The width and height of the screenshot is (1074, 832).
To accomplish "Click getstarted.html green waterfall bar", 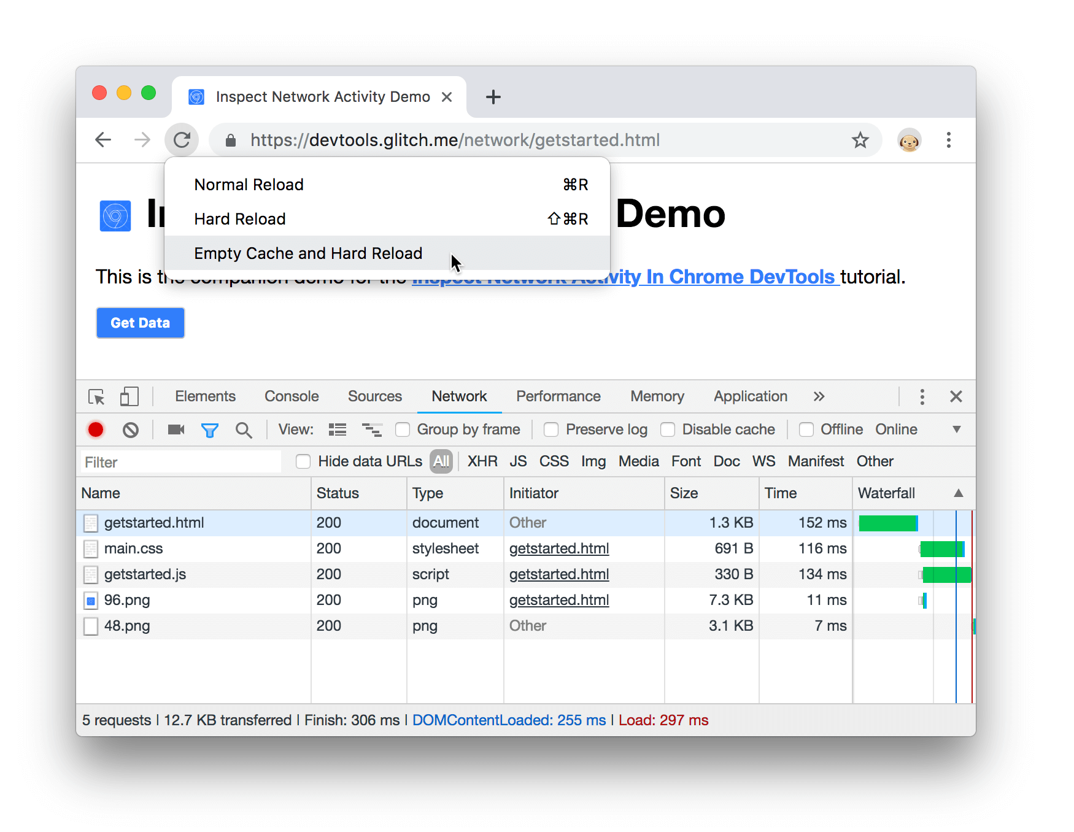I will [x=888, y=523].
